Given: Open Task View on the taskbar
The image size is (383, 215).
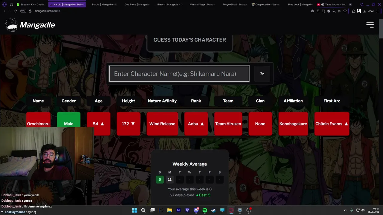Looking at the screenshot, I should click(x=152, y=210).
